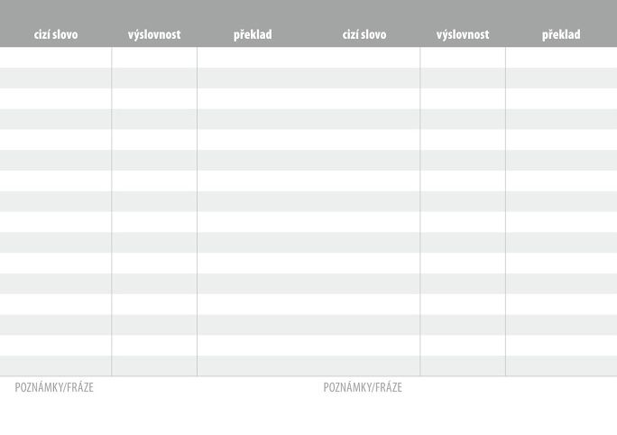Viewport: 617px width, 435px height.
Task: Select first row cell under left 'překlad'
Action: coord(253,57)
